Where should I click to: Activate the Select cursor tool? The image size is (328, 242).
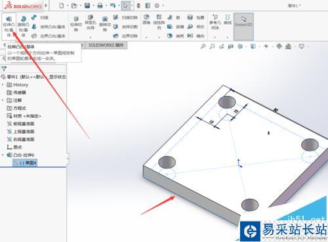point(125,5)
